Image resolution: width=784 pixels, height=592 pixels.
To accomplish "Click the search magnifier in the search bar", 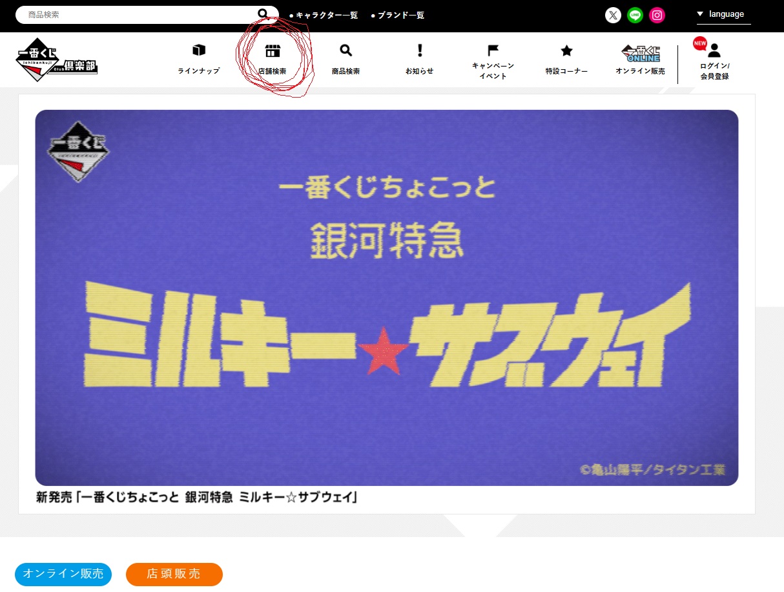I will pos(263,14).
